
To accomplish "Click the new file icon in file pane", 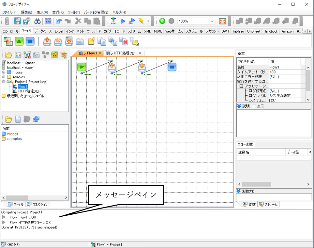I will point(18,119).
